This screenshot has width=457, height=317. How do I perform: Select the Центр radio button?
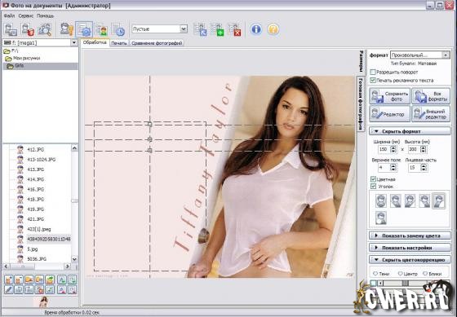[x=400, y=274]
